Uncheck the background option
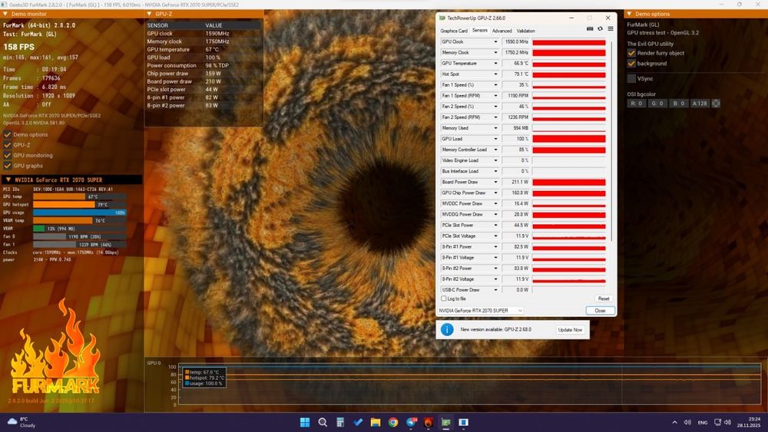Viewport: 768px width, 432px height. [x=631, y=63]
